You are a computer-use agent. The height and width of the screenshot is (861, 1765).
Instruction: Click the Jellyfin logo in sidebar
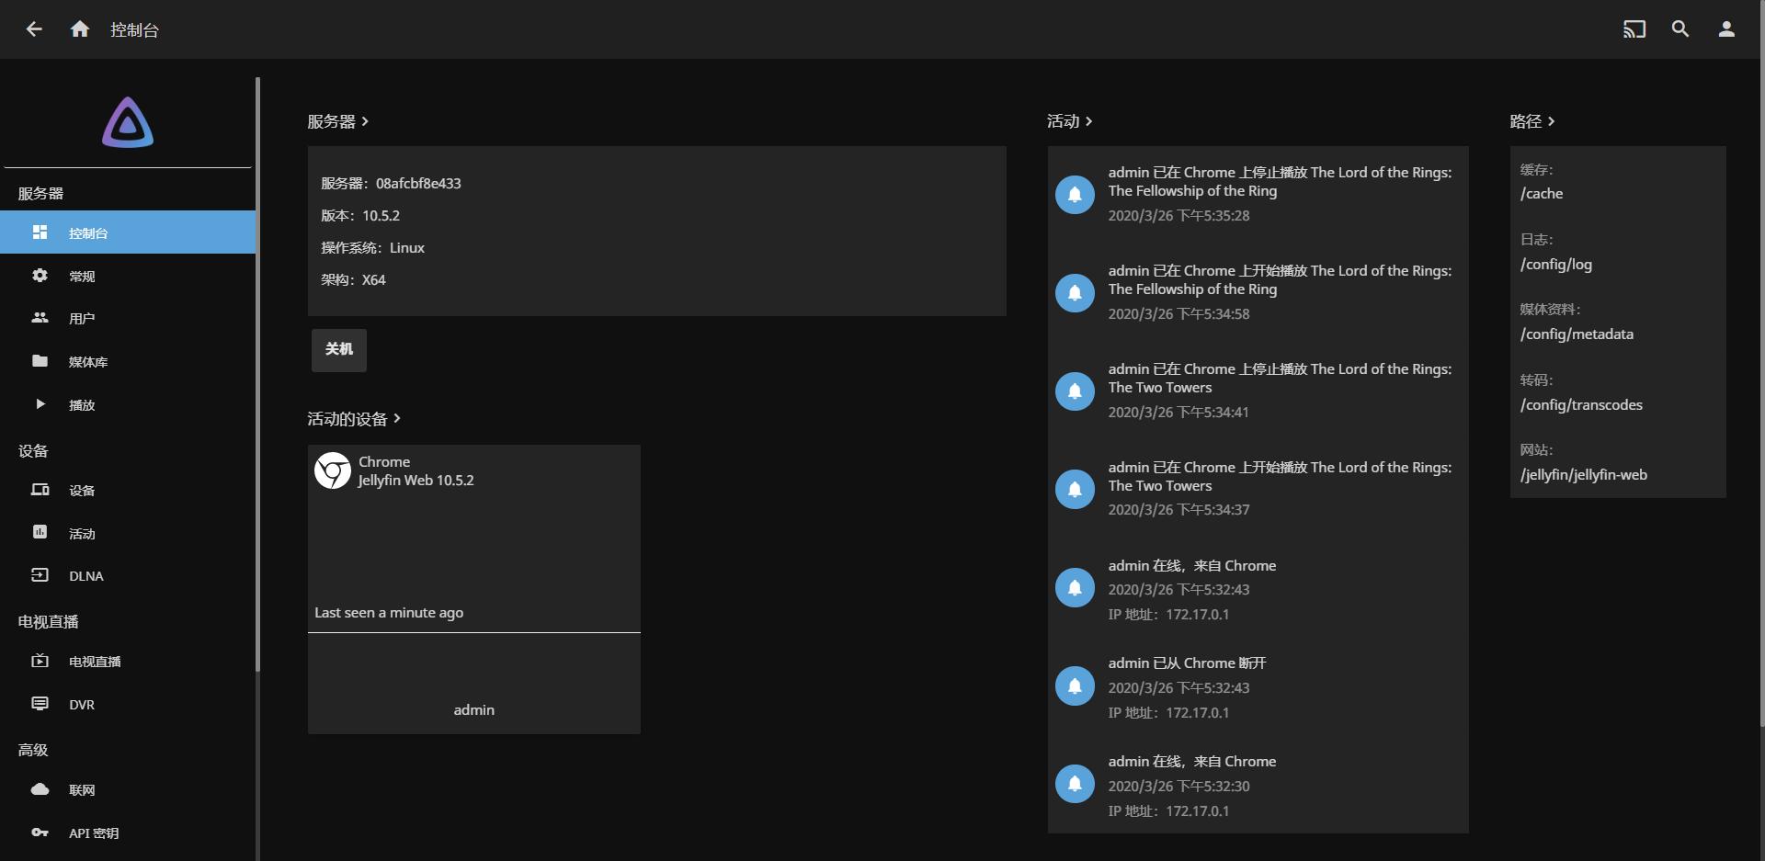tap(128, 122)
